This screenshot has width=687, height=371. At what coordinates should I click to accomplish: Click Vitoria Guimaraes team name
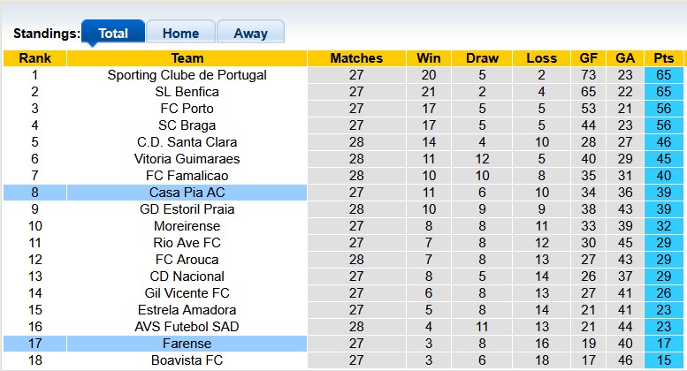(187, 159)
